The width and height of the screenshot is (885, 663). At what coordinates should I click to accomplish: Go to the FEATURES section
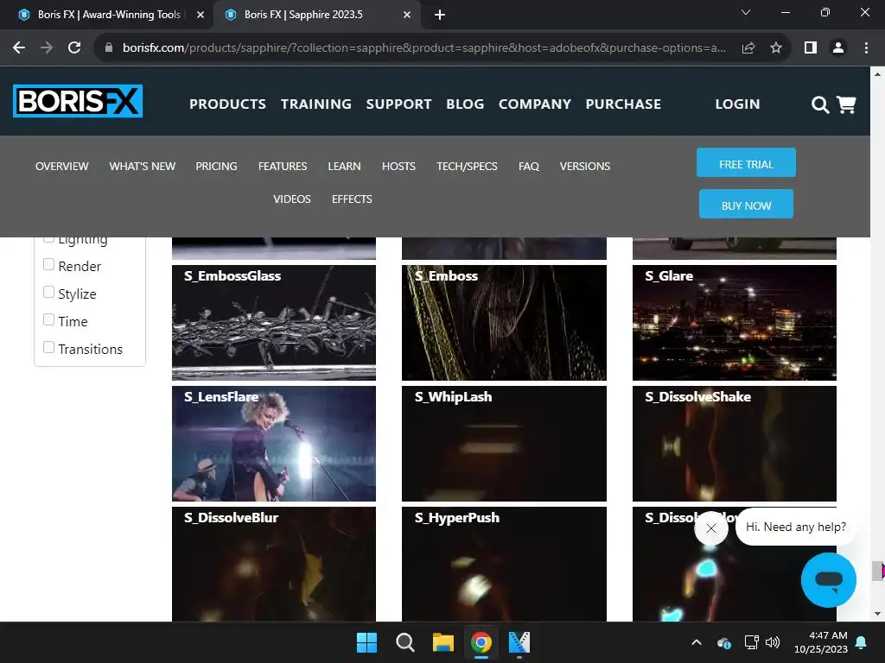coord(283,167)
